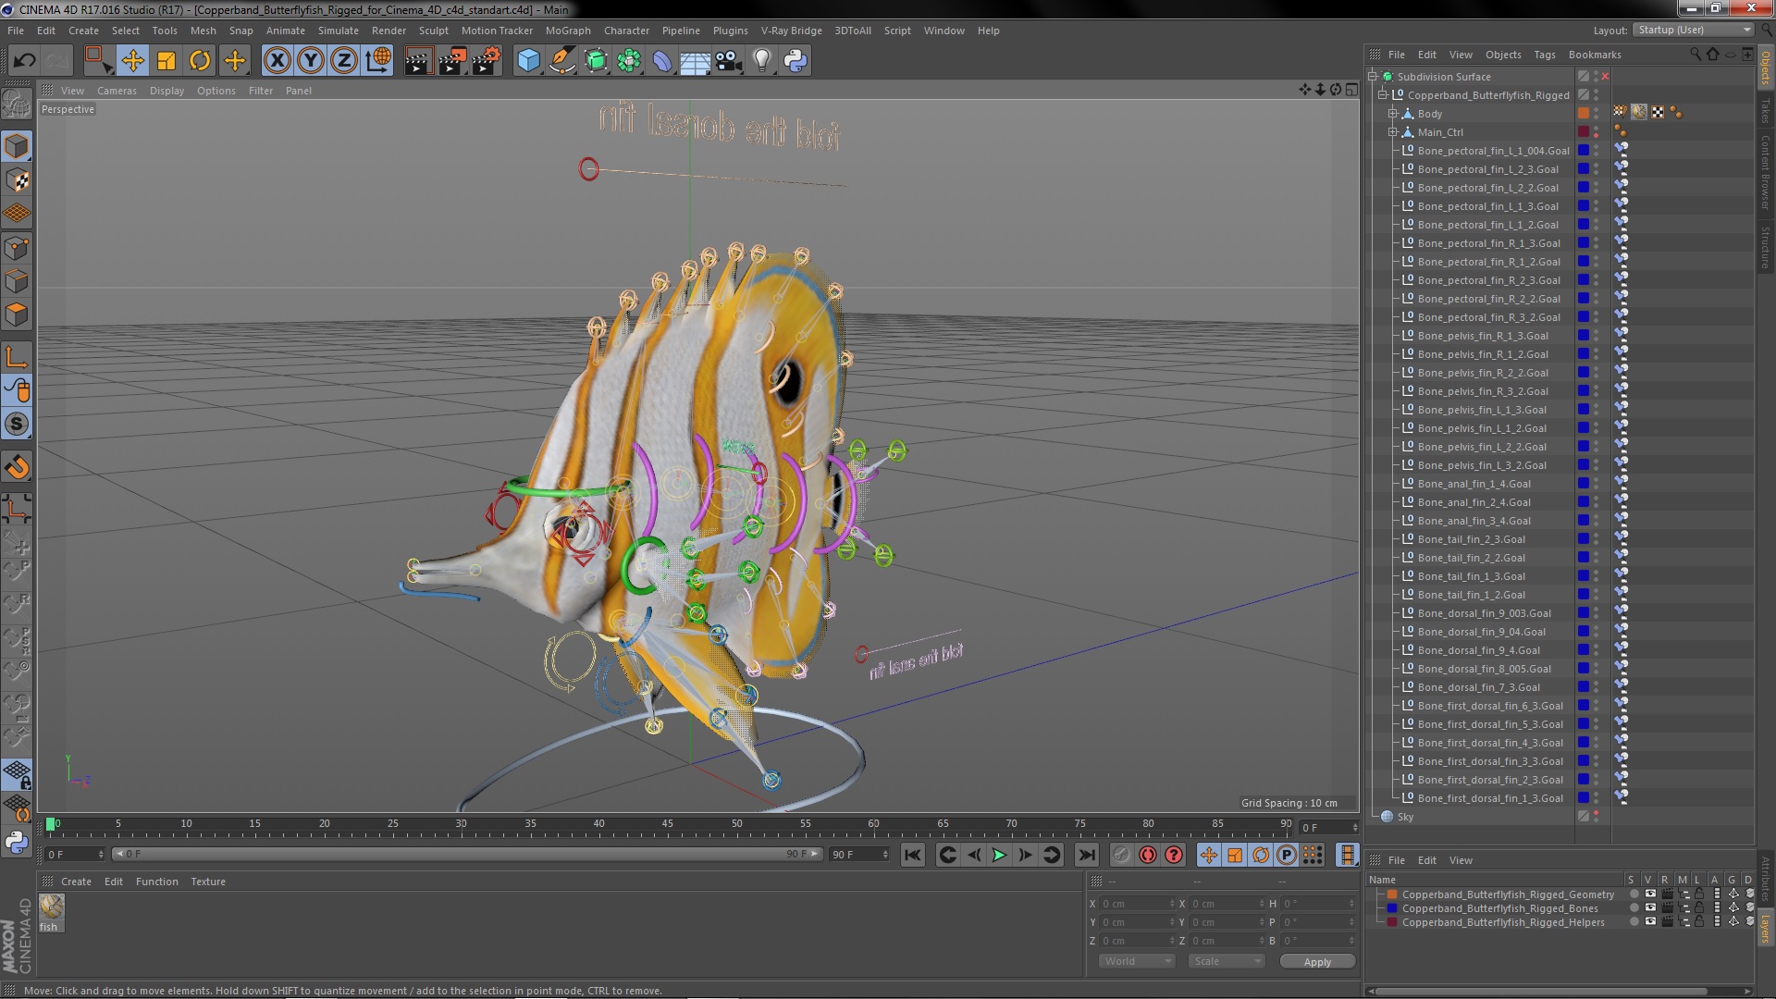Toggle Enable Snap magnet icon
Viewport: 1776px width, 999px height.
pyautogui.click(x=17, y=467)
